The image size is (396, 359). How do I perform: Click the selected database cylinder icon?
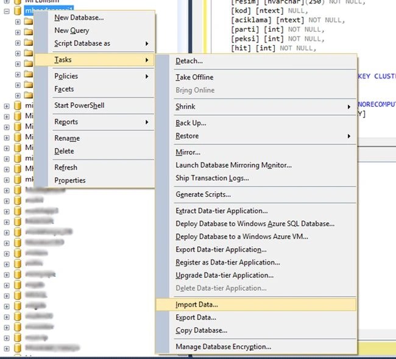(18, 11)
